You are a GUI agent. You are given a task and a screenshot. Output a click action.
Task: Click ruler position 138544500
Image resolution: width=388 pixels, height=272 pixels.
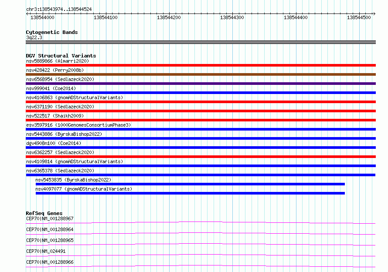(x=359, y=17)
